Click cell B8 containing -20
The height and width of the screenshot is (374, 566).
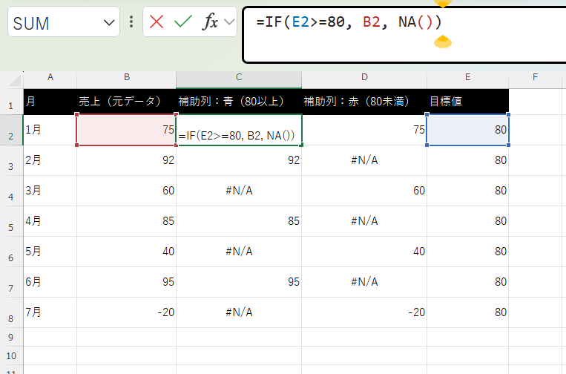[126, 312]
